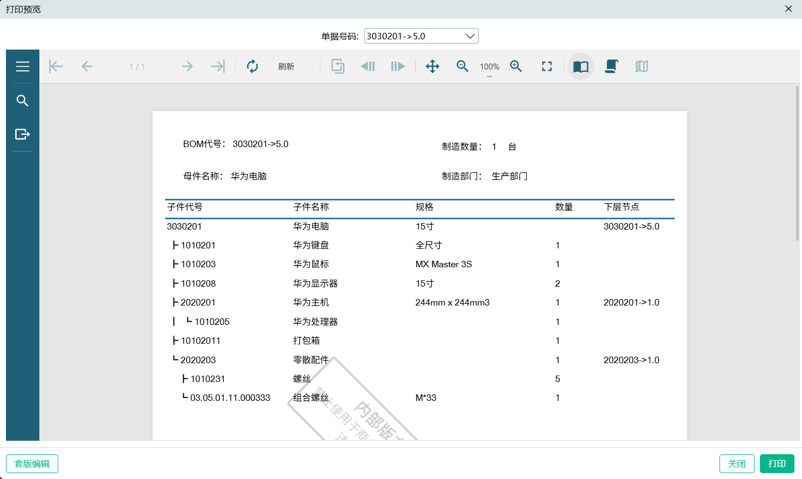
Task: Click the vertical scrollbar of the preview
Action: click(x=797, y=162)
